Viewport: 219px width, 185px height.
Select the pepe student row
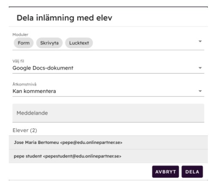(x=108, y=156)
